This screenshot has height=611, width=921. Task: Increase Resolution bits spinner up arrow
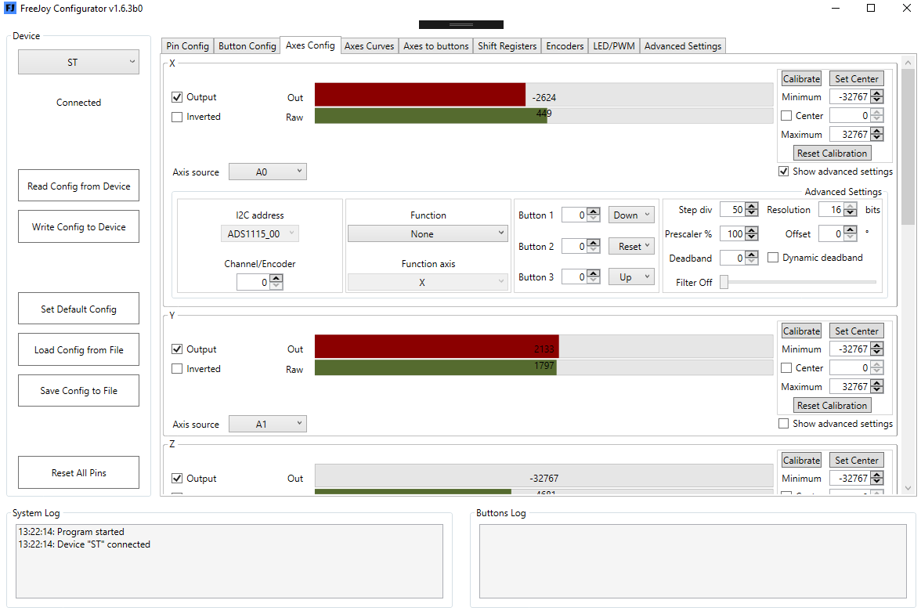coord(851,206)
